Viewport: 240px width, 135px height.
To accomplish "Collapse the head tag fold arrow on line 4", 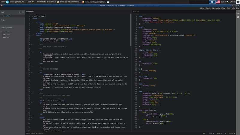I will [31, 22].
